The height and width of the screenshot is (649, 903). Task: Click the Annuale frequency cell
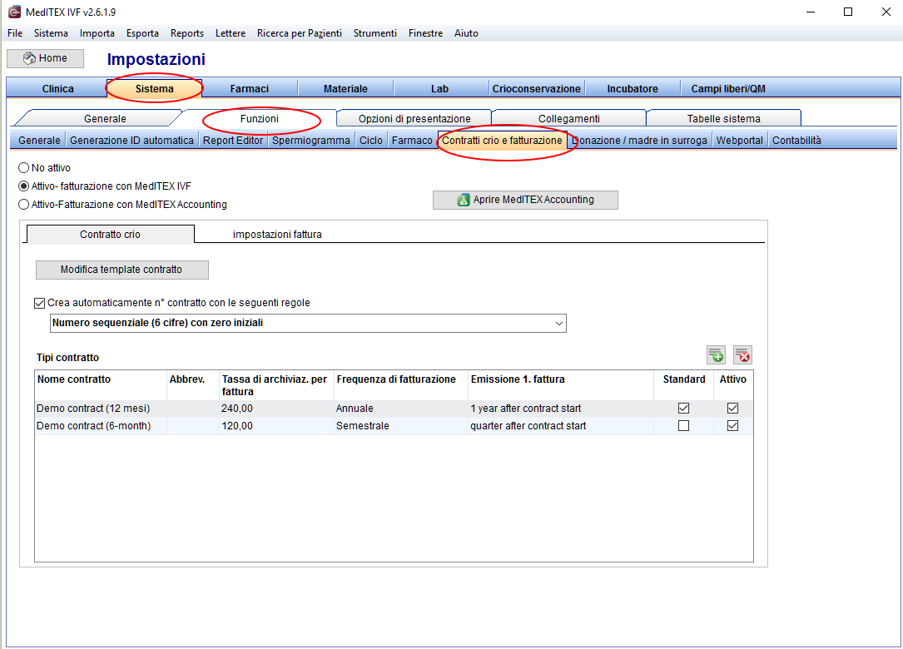point(401,409)
